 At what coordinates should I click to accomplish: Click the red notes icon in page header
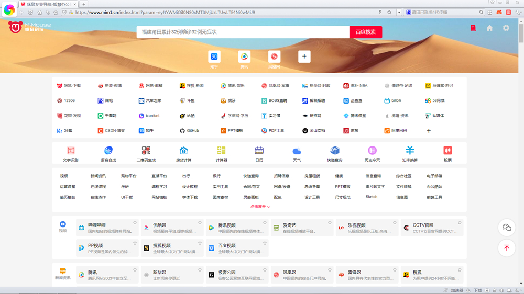coord(473,28)
